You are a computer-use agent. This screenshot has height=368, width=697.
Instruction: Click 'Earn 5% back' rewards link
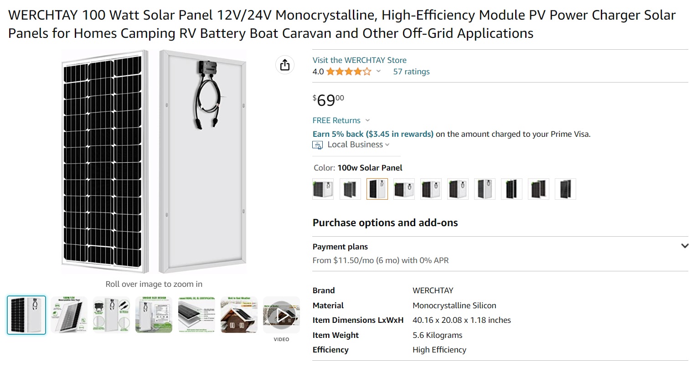(373, 134)
